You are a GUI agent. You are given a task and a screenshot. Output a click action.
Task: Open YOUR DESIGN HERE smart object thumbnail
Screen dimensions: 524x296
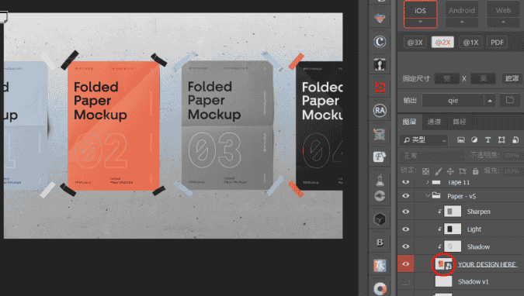443,265
